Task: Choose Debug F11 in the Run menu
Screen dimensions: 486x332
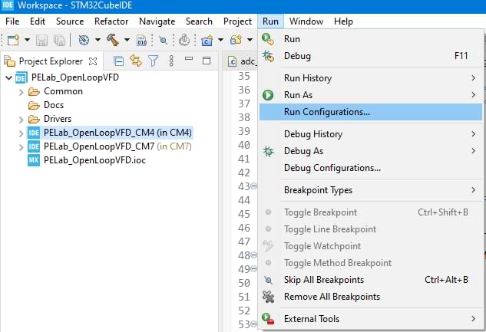Action: pos(371,56)
